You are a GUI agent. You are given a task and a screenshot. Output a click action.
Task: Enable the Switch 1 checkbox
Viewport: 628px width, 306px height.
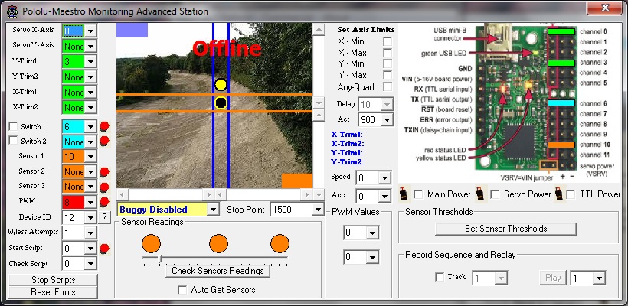(x=13, y=126)
